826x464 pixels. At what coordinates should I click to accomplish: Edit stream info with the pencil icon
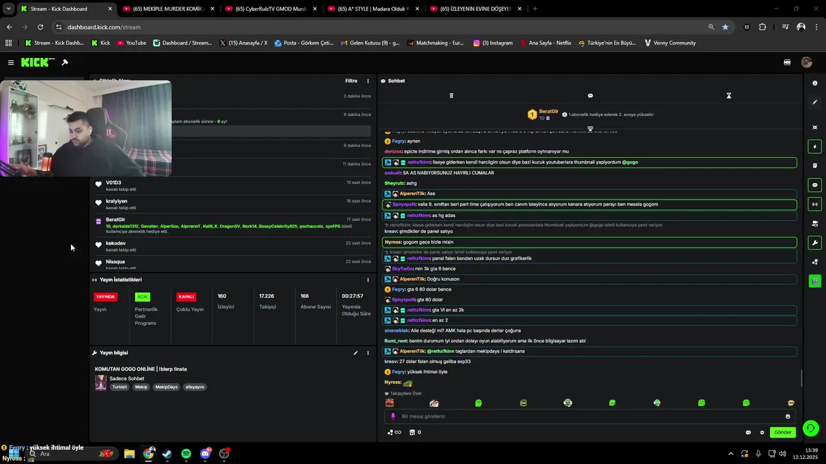pos(355,353)
